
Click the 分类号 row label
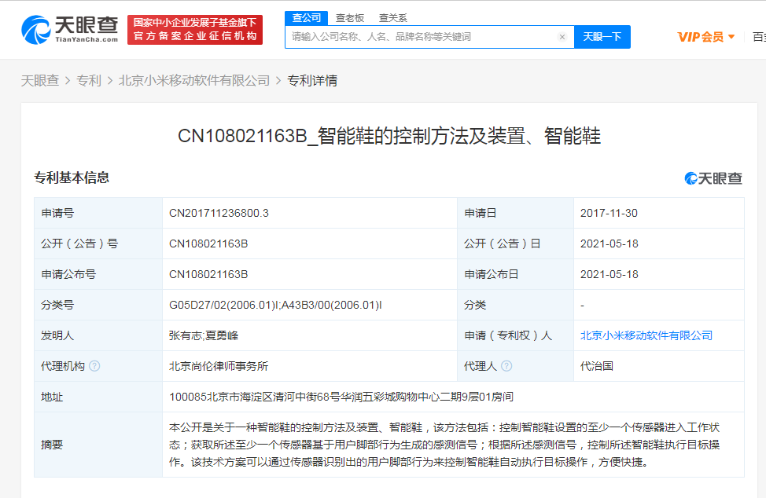tap(57, 305)
